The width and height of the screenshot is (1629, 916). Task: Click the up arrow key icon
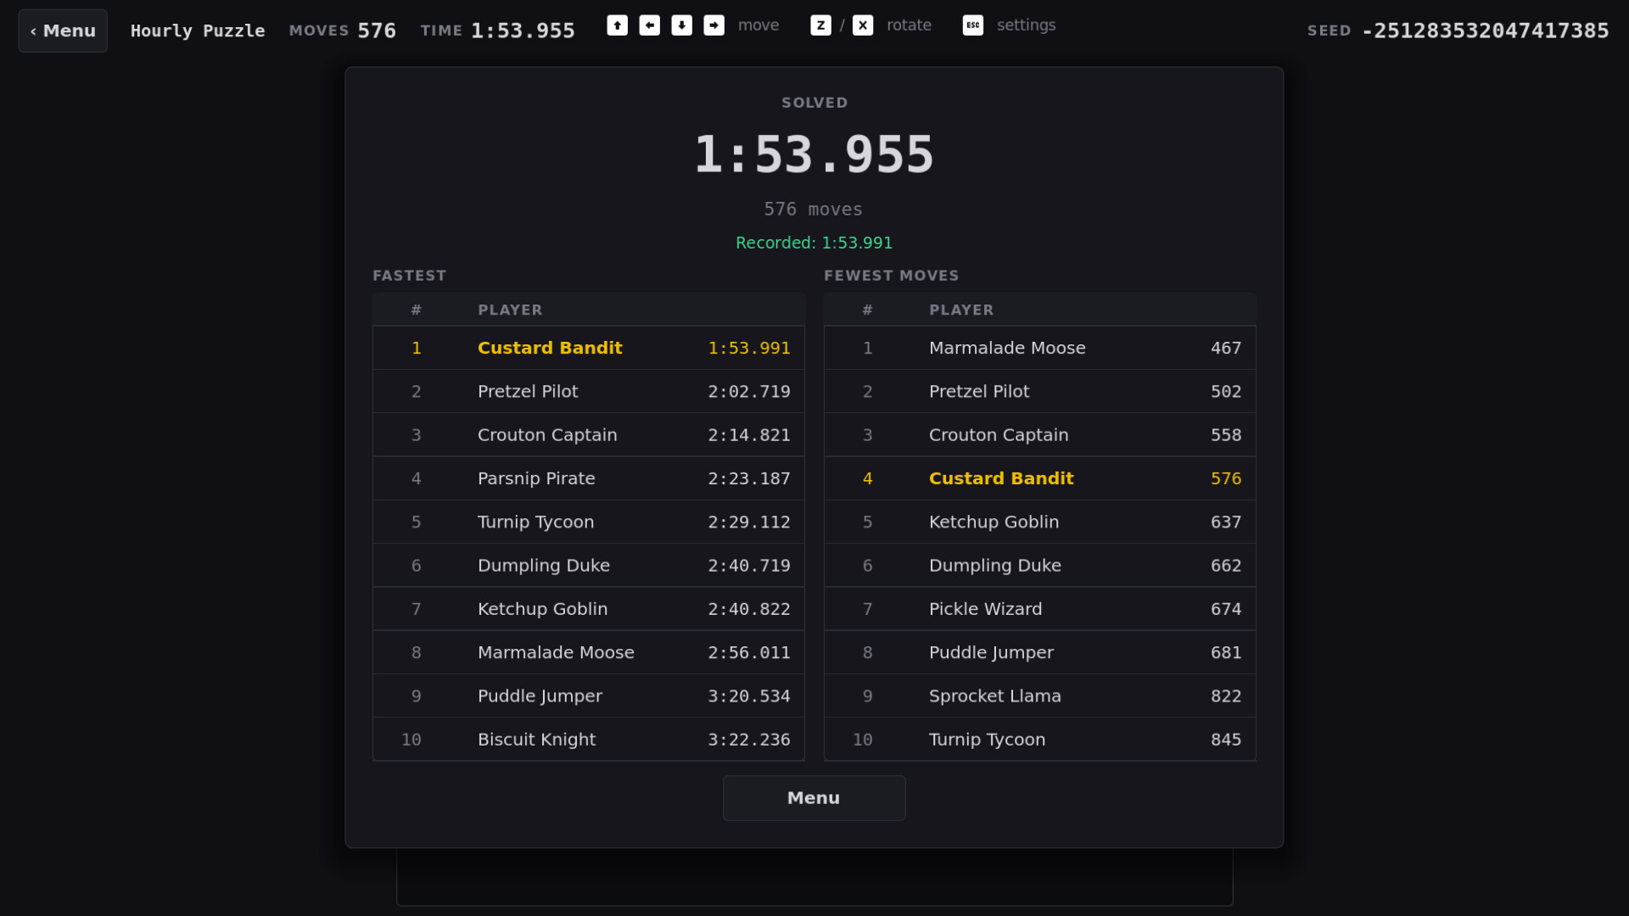[618, 25]
